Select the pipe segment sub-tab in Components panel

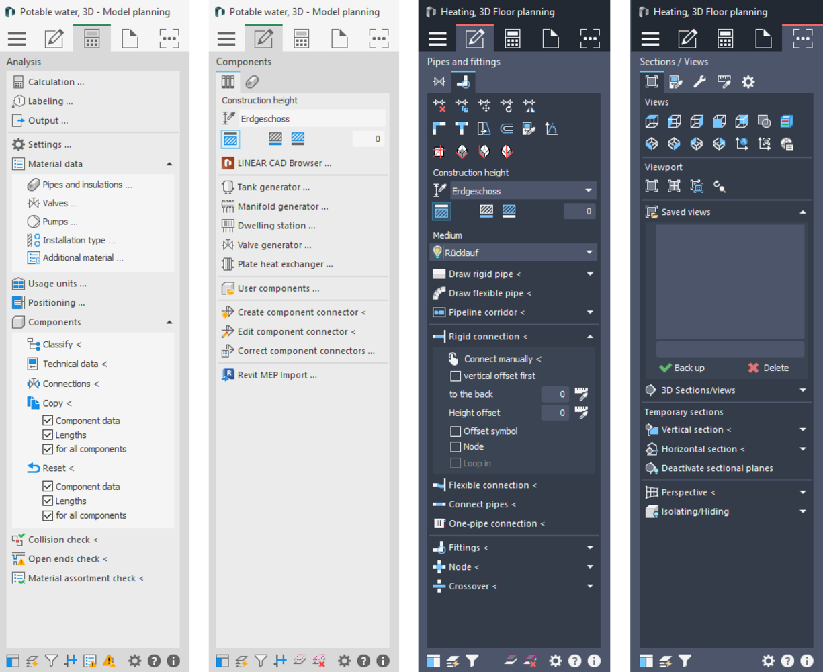[252, 82]
